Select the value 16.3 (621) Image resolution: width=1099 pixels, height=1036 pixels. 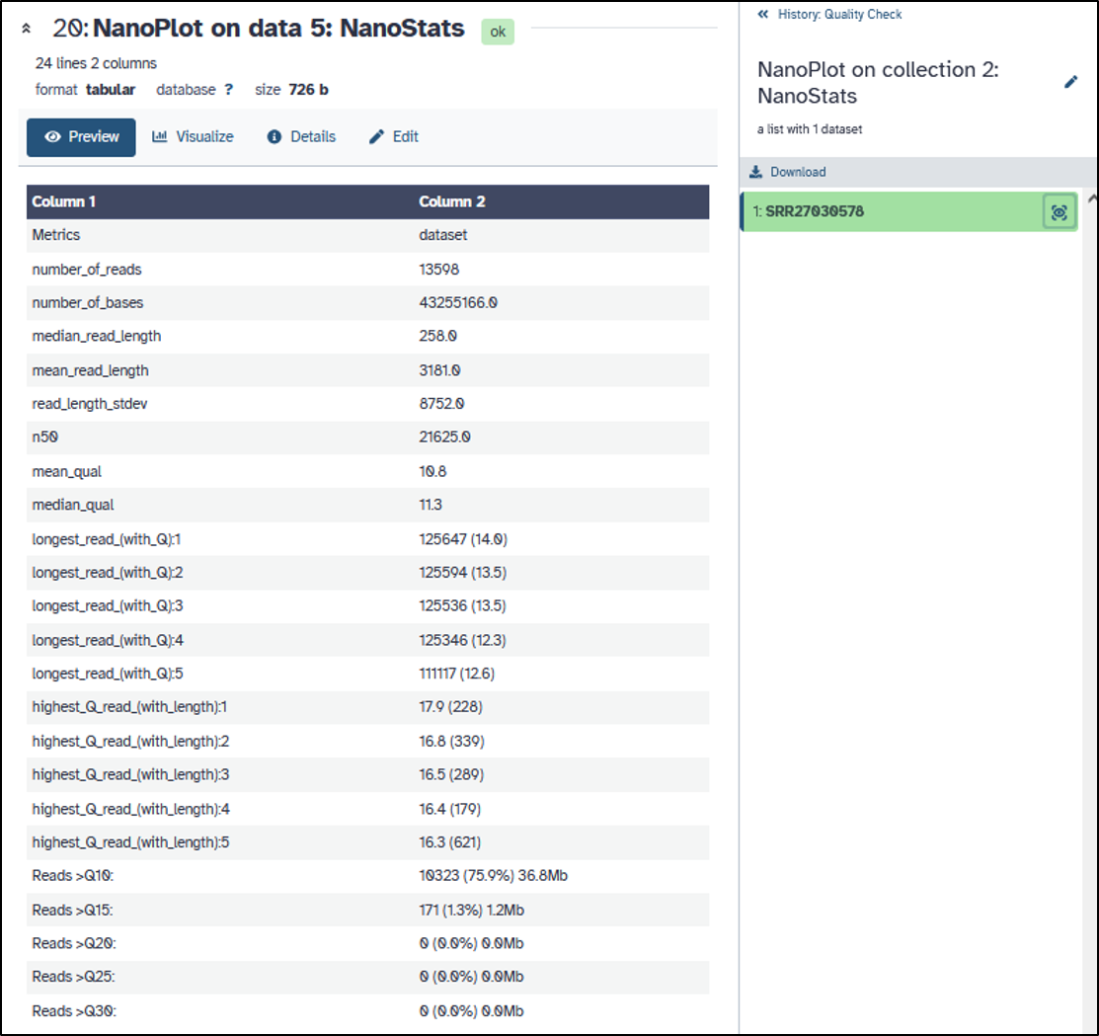click(x=450, y=841)
